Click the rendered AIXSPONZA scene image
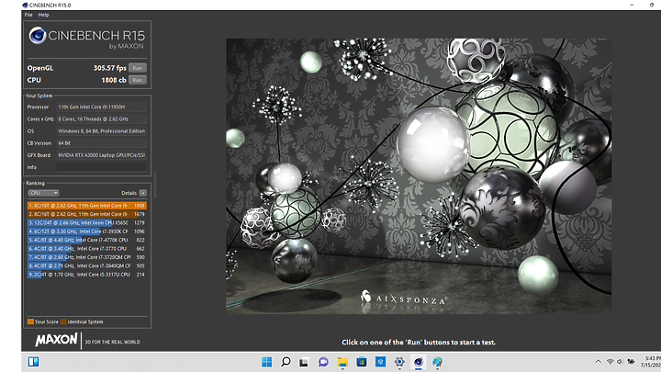Image resolution: width=661 pixels, height=372 pixels. pyautogui.click(x=419, y=175)
